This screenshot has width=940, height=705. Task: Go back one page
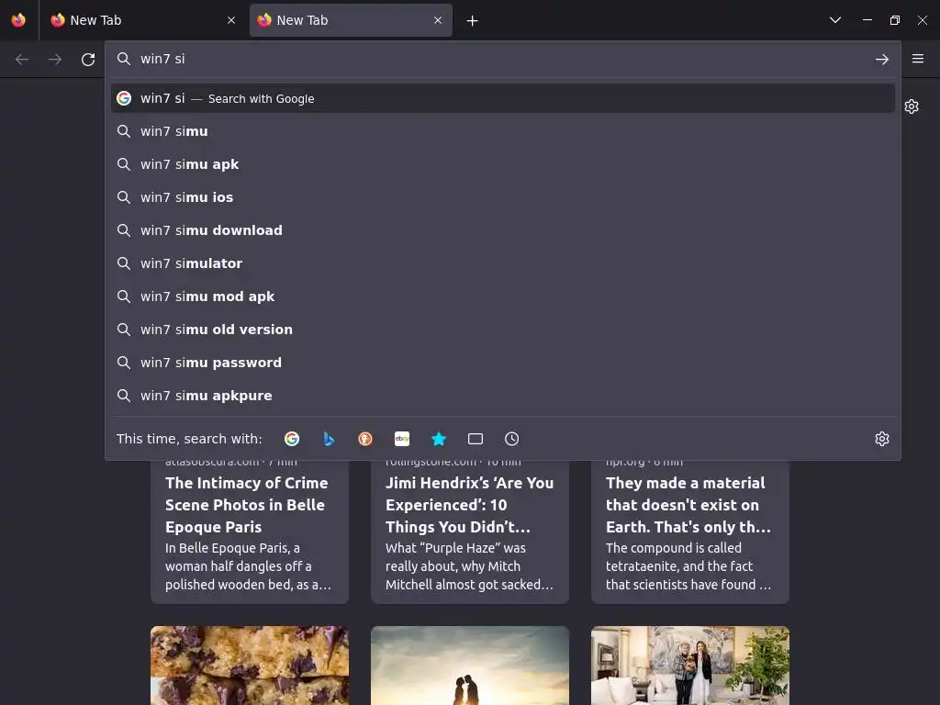pos(22,60)
